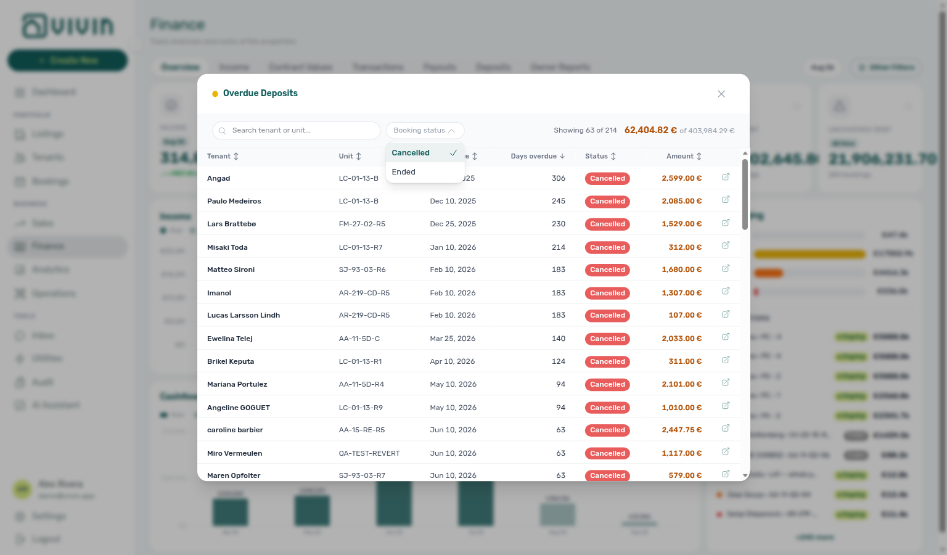This screenshot has width=947, height=555.
Task: Click date Dec 25, 2025
Action: 453,224
